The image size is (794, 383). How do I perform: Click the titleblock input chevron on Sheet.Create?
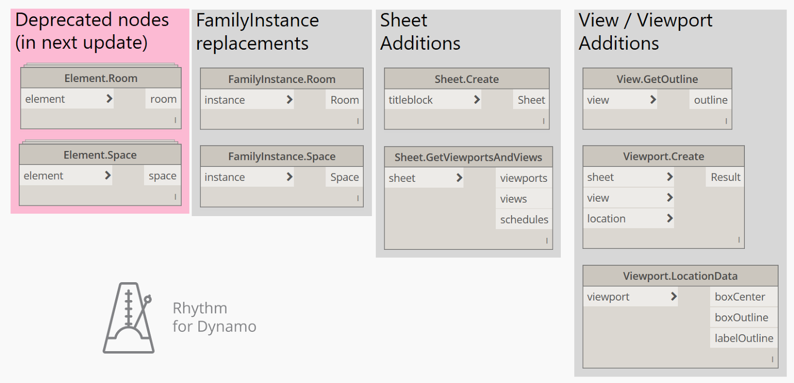pos(476,100)
